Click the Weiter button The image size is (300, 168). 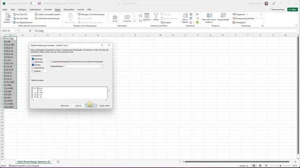tap(90, 105)
